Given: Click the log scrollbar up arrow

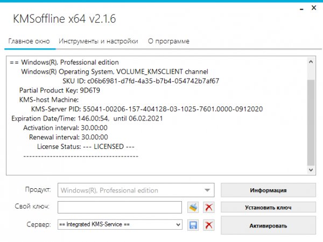Looking at the screenshot, I should click(311, 61).
